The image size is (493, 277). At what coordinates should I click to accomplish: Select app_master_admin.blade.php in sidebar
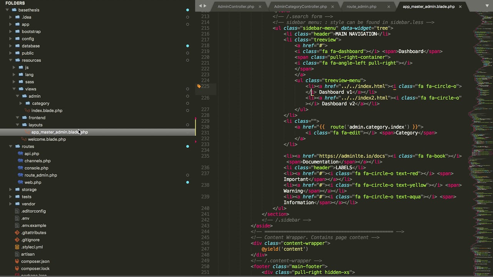[59, 132]
